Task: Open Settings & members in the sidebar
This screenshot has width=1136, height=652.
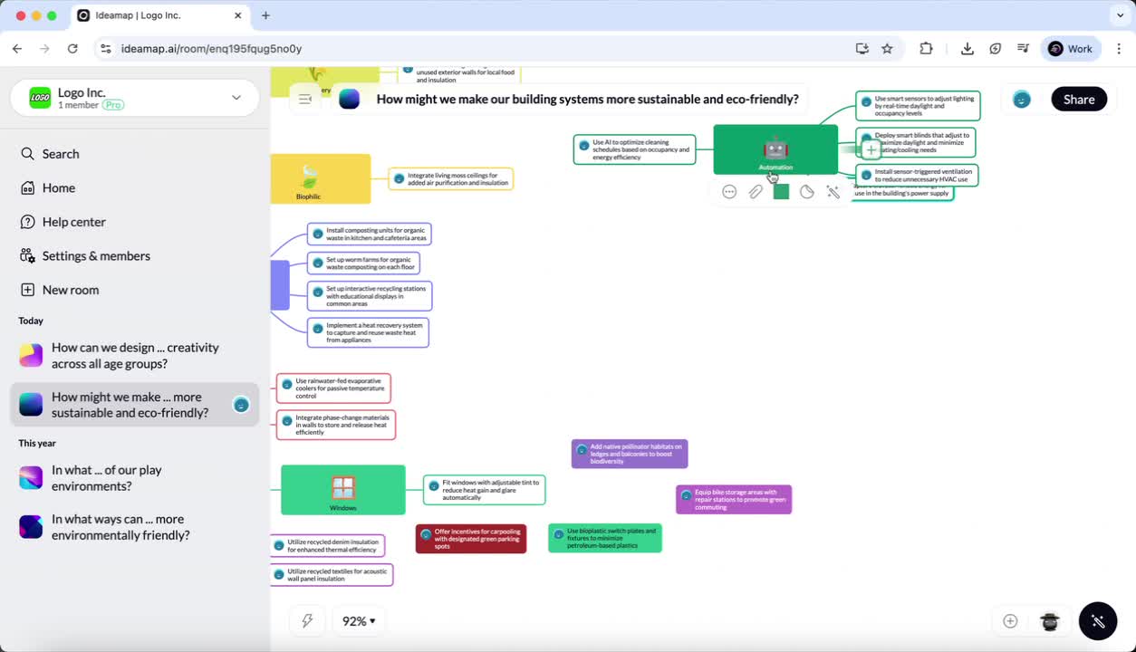Action: tap(96, 255)
